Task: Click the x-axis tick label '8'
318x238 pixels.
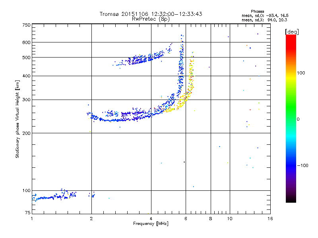Action: (x=211, y=219)
